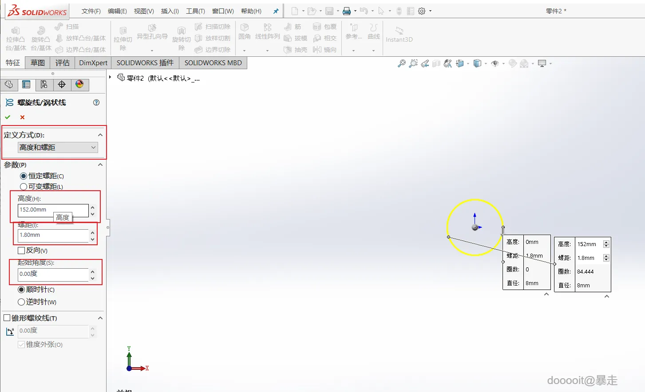Choose the 相交 intersect tool

tap(325, 38)
